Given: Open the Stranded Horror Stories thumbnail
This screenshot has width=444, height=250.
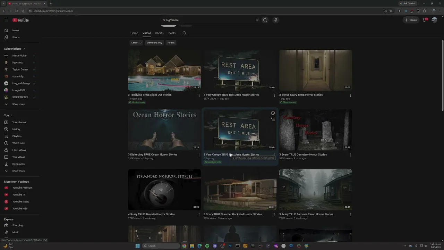Looking at the screenshot, I should click(164, 190).
